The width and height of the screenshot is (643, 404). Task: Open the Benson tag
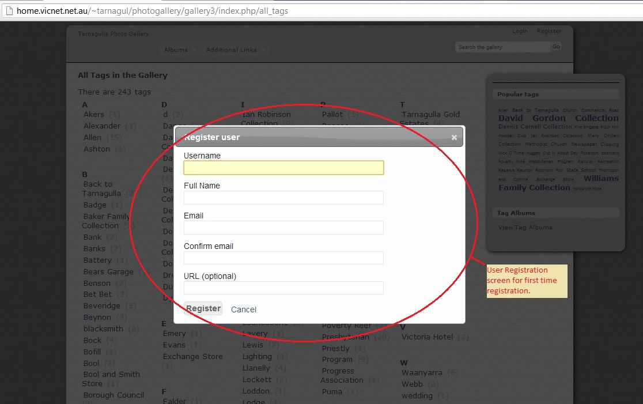[97, 283]
